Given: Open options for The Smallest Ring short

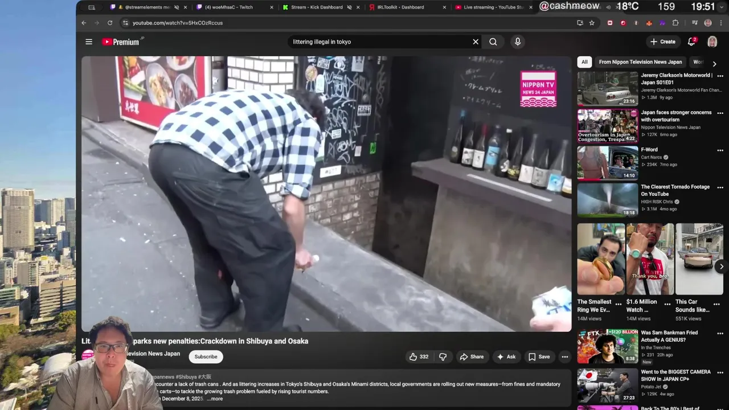Looking at the screenshot, I should click(x=619, y=304).
